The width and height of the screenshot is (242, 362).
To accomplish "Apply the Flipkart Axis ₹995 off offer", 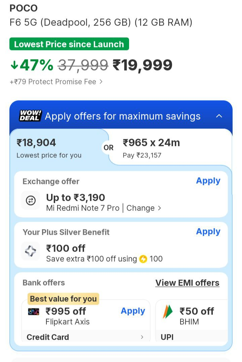I will [133, 311].
